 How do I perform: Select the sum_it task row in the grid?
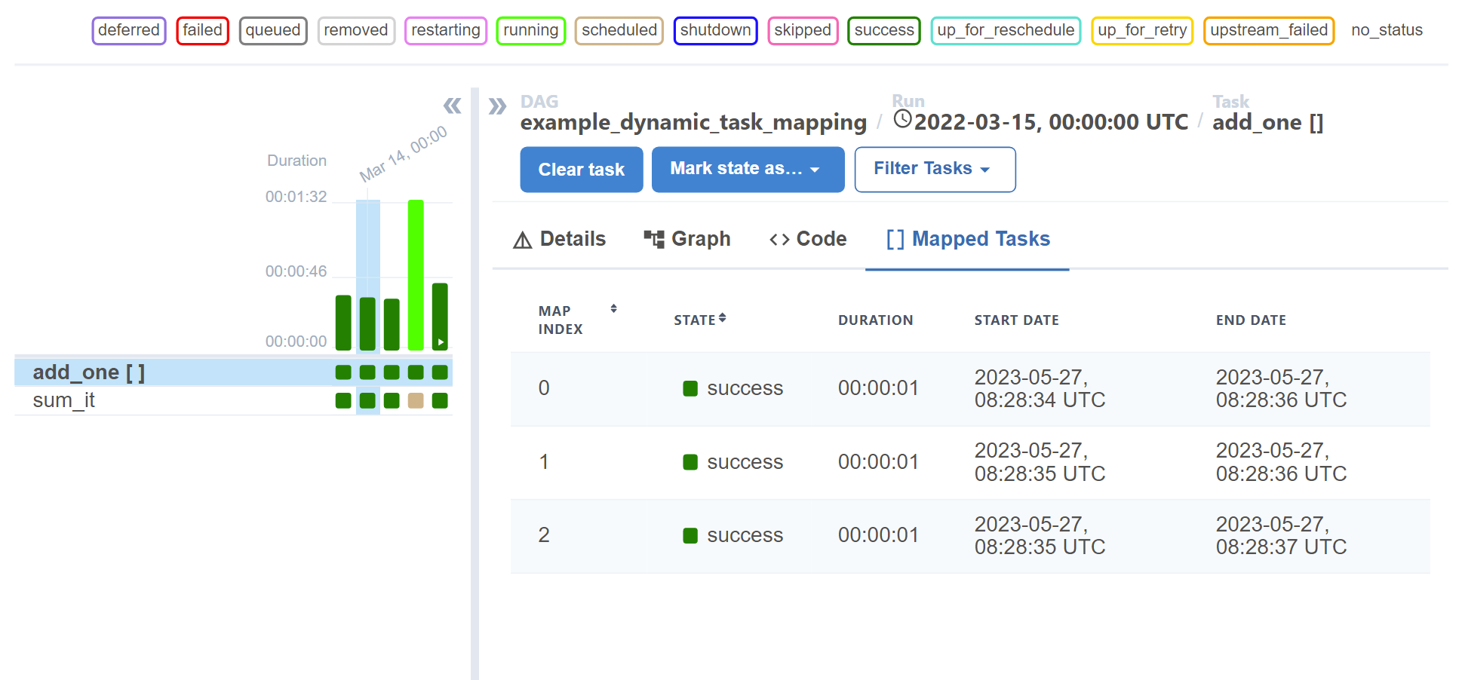(x=64, y=400)
